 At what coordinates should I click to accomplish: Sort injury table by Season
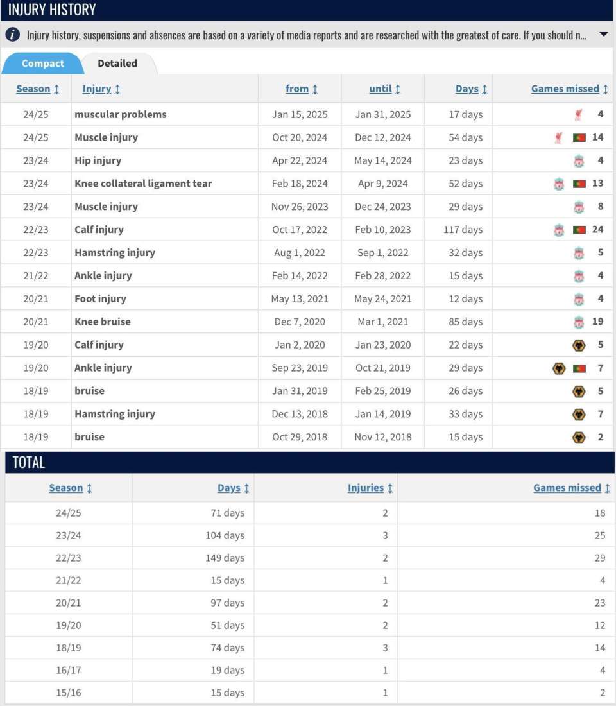click(x=38, y=89)
